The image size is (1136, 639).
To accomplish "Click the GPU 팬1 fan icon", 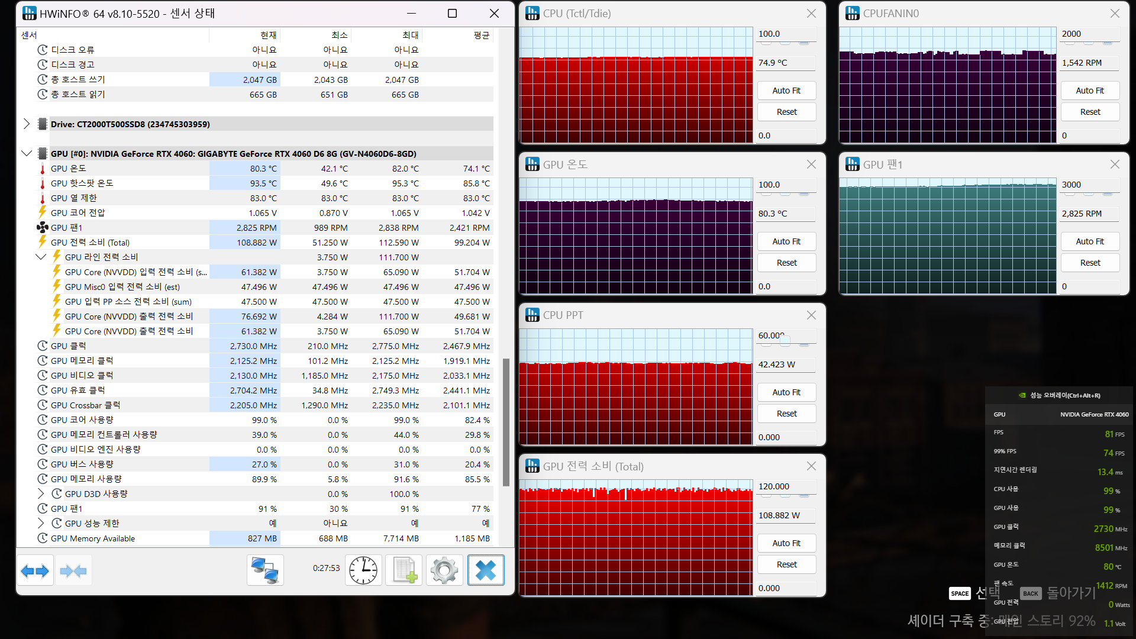I will 43,228.
